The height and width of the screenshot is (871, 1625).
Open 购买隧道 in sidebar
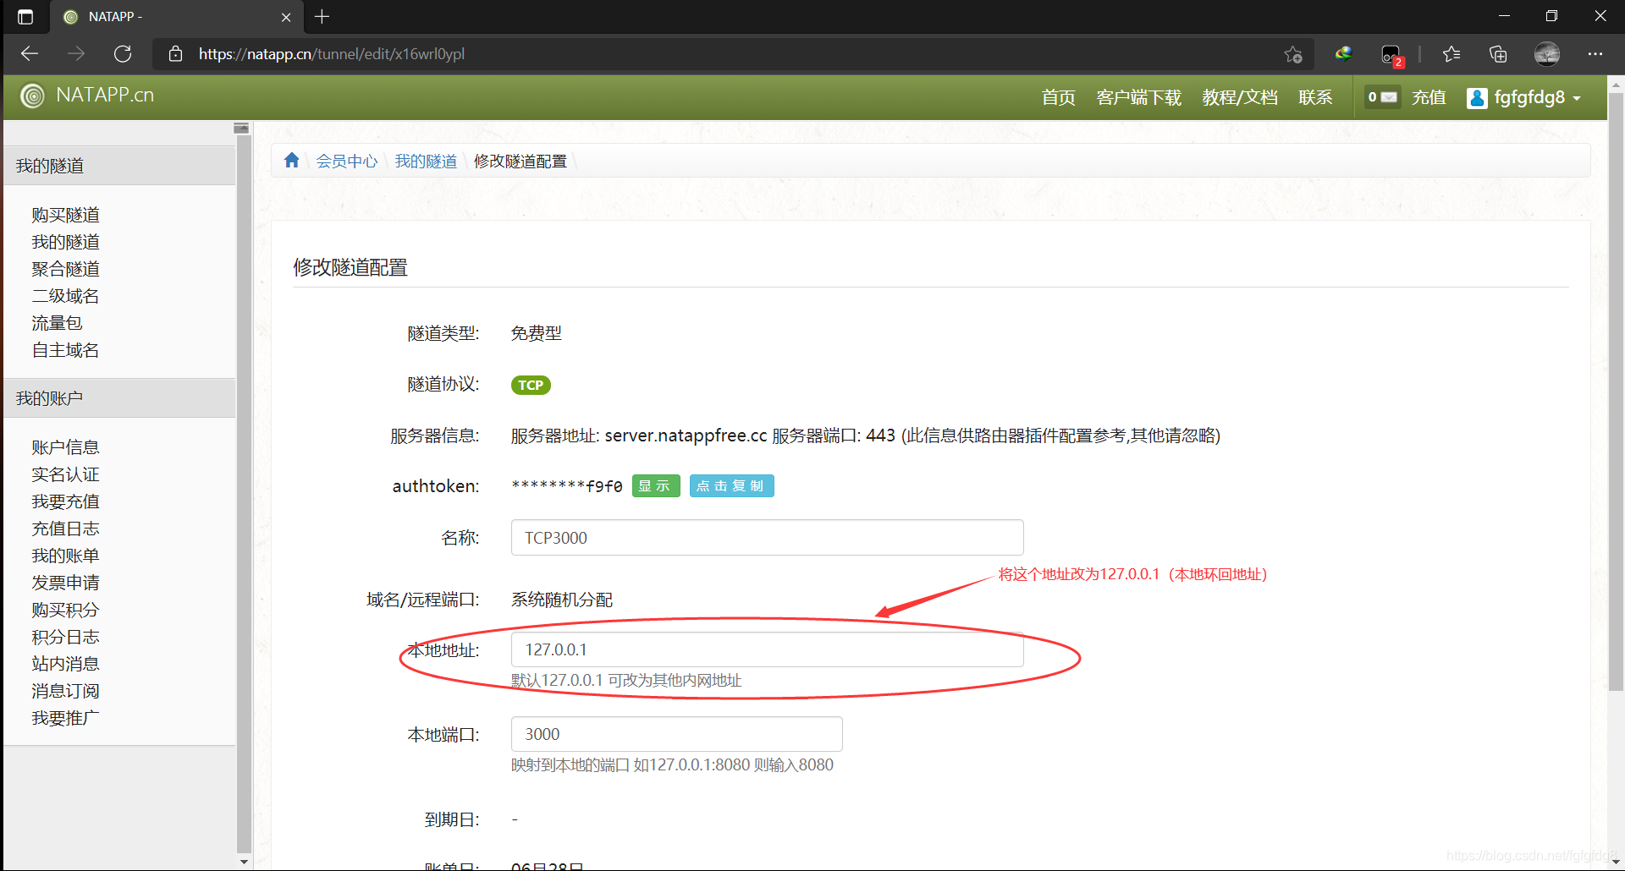coord(66,215)
